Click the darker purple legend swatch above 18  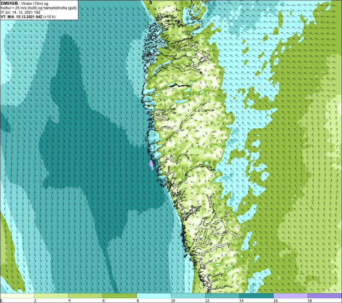point(325,295)
